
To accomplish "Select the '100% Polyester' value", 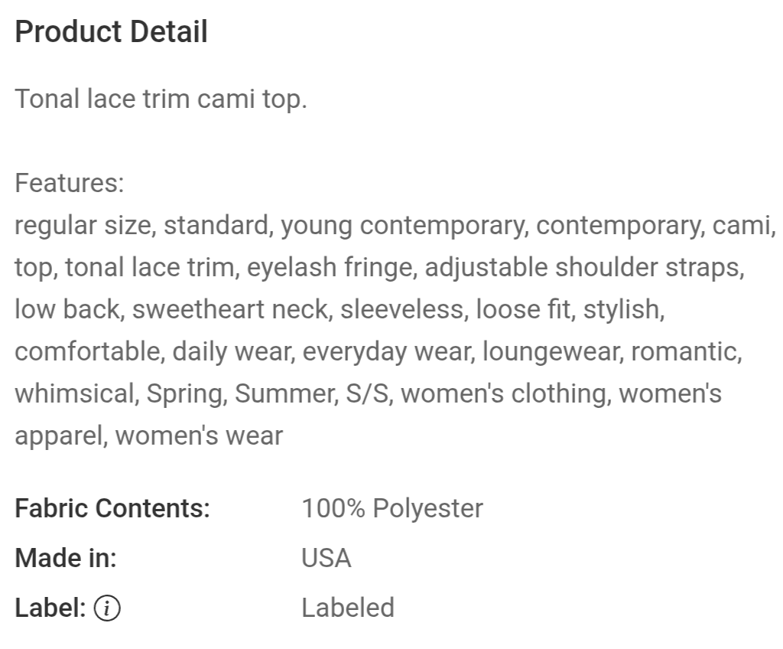I will pyautogui.click(x=392, y=508).
